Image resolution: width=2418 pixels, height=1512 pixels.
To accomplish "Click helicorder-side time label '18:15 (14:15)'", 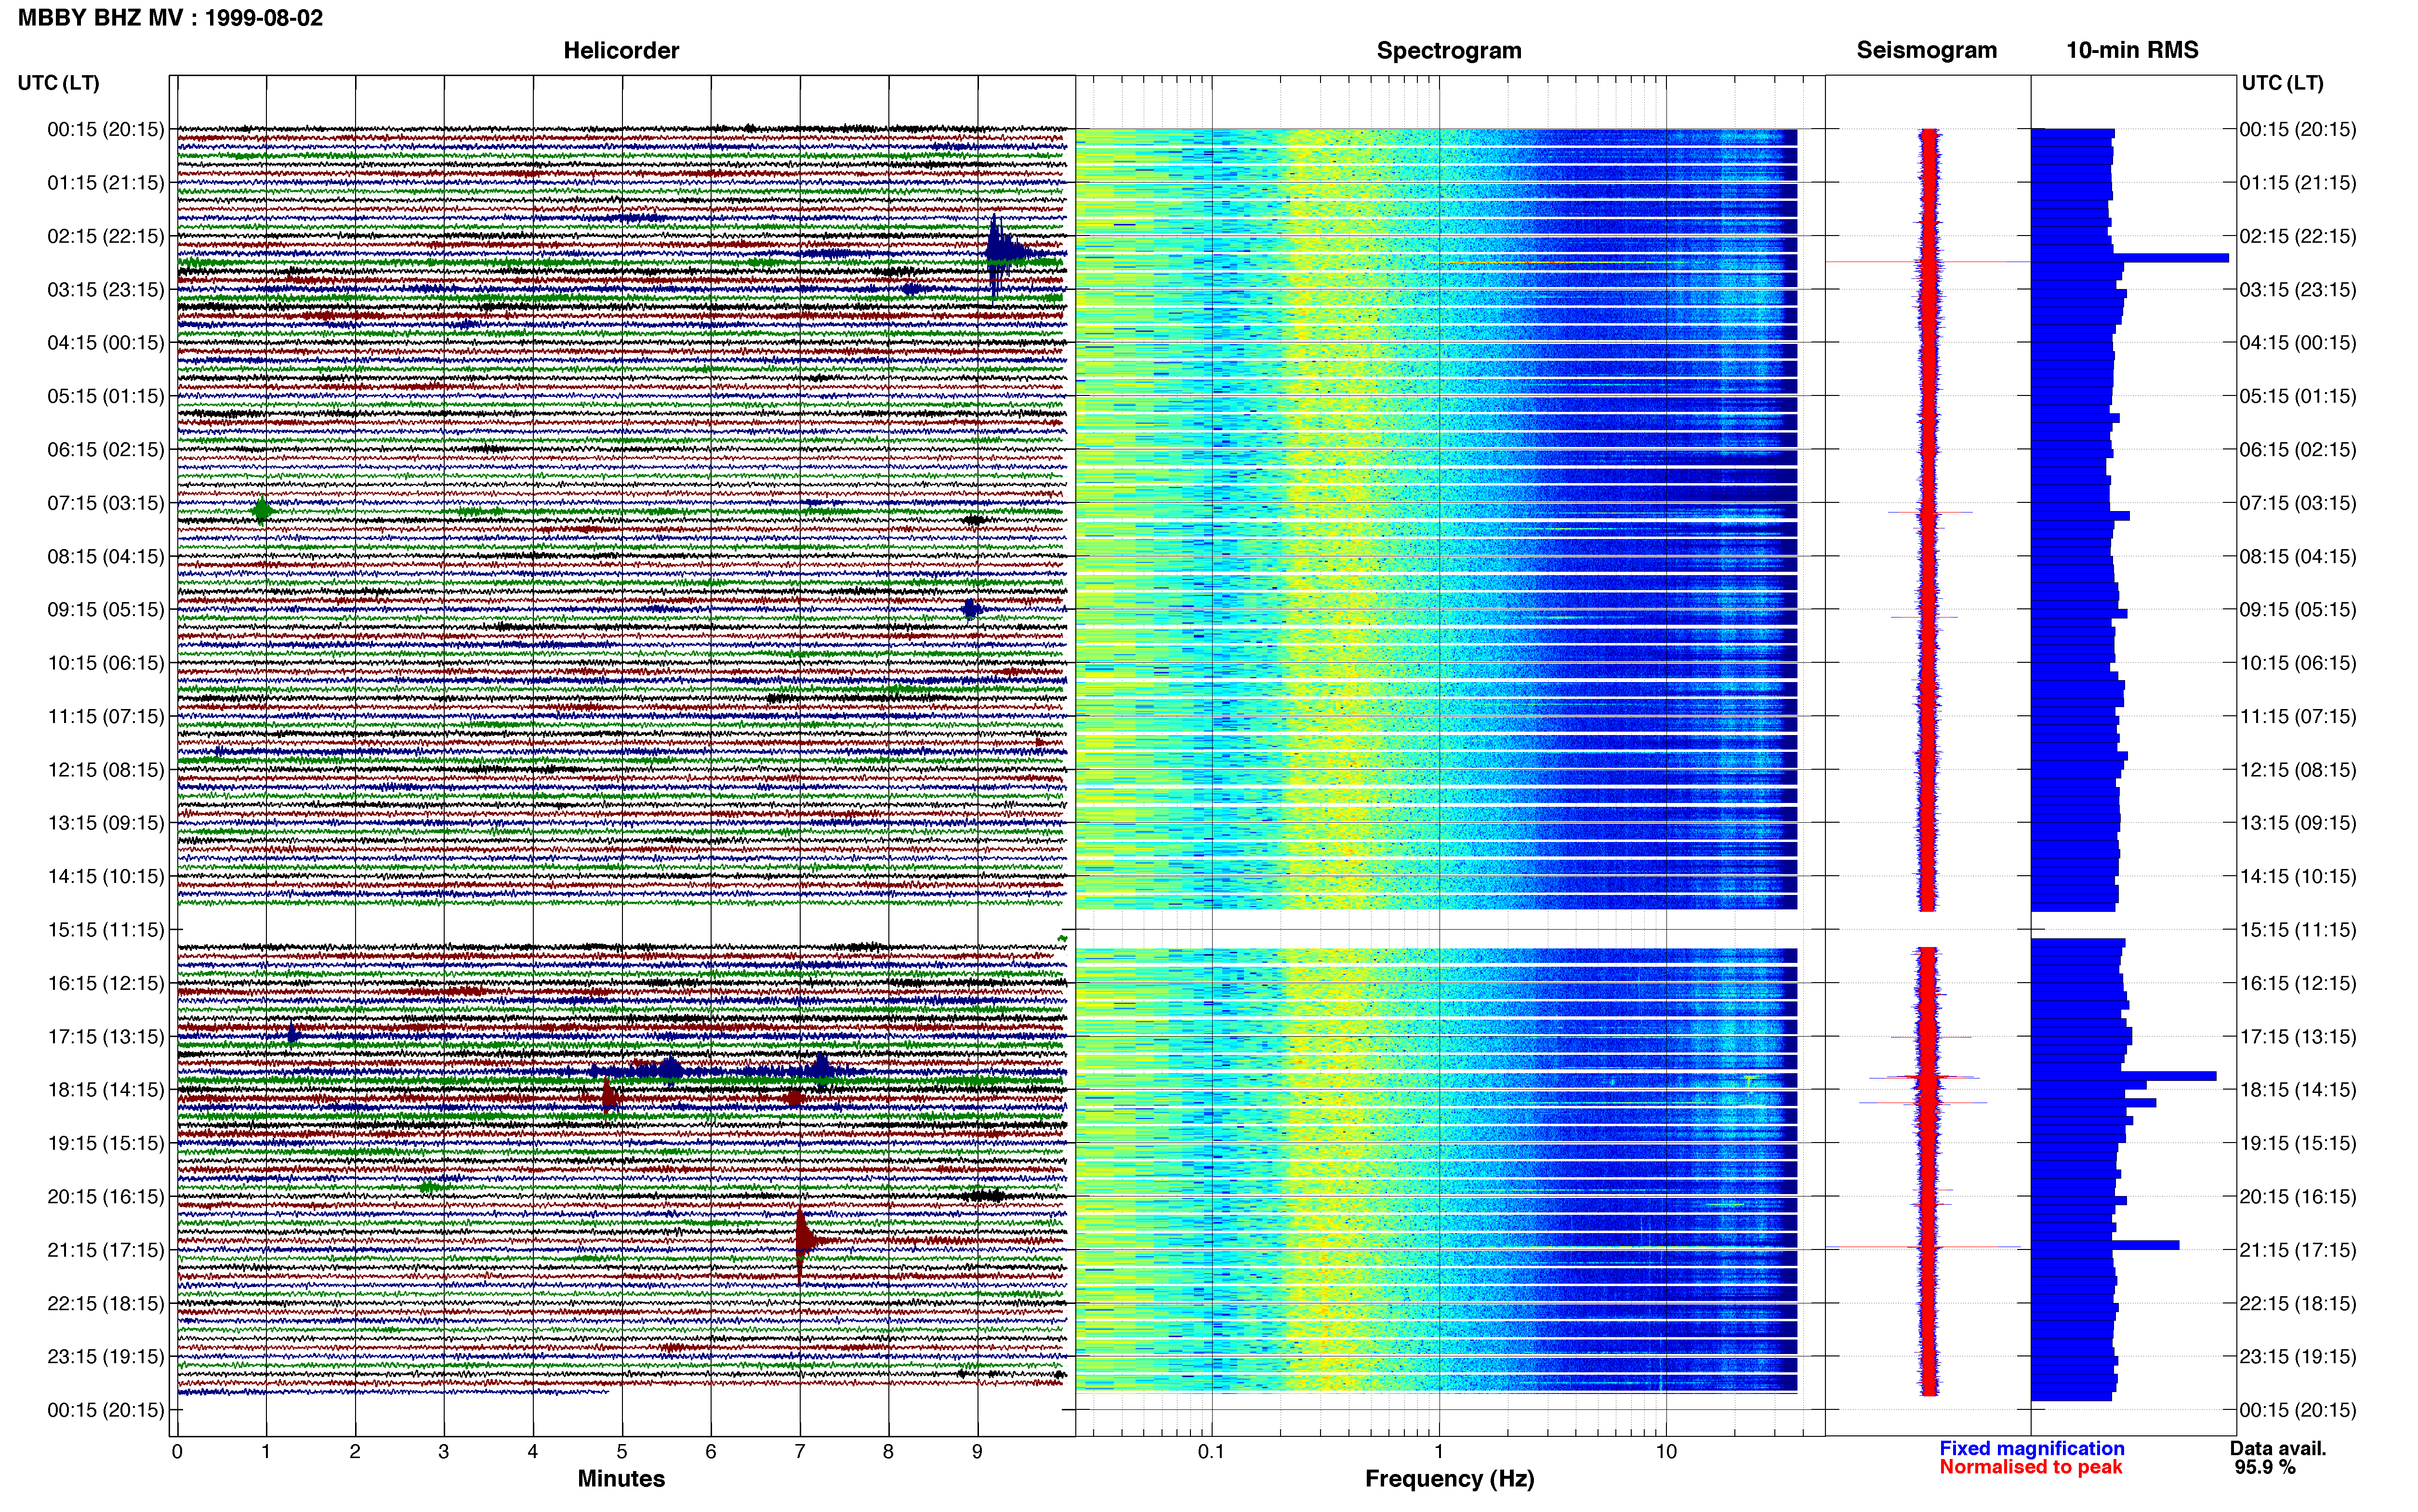I will pyautogui.click(x=106, y=1090).
